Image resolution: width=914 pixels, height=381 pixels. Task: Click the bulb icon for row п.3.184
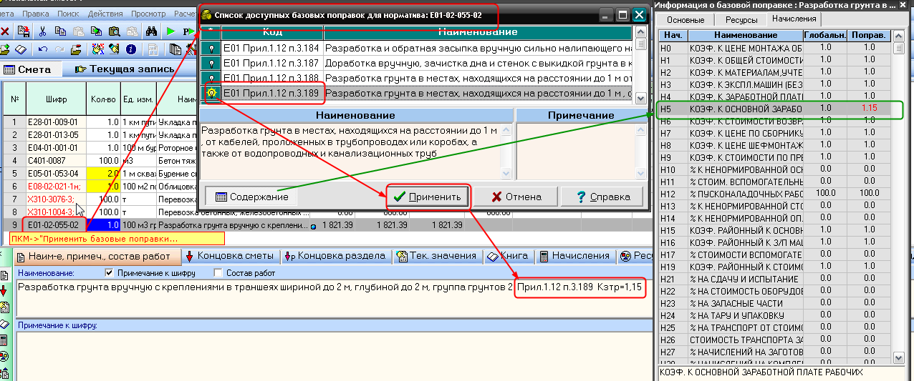coord(210,48)
